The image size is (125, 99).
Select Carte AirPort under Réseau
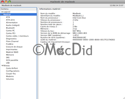tap(12, 68)
